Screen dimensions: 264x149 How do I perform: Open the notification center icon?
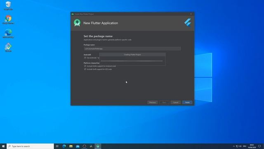click(x=259, y=146)
